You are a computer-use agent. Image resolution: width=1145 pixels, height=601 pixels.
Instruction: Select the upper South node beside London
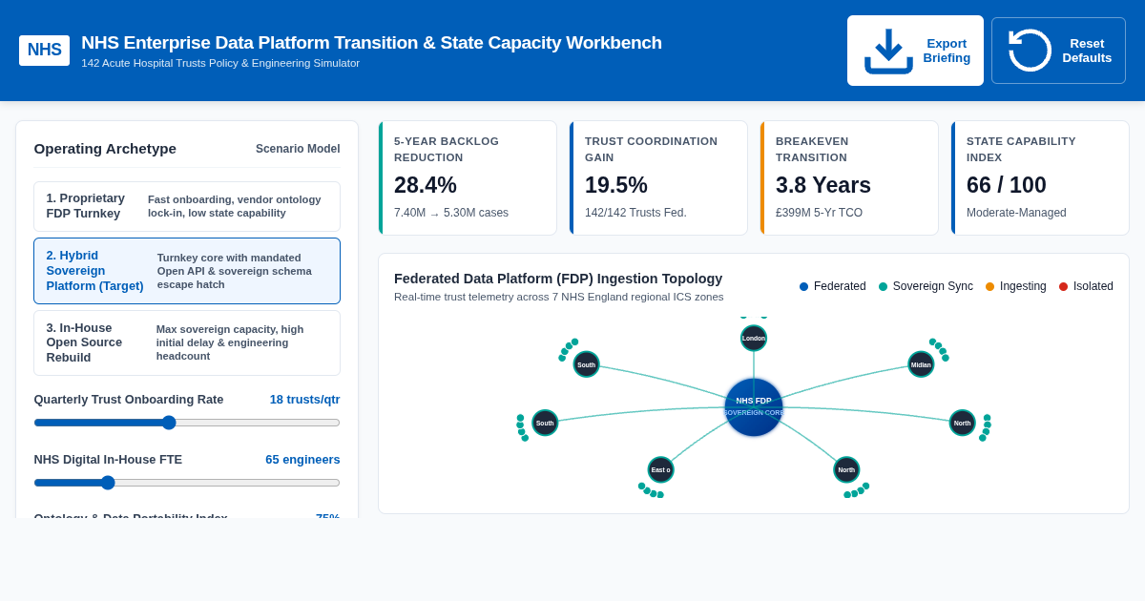click(586, 364)
